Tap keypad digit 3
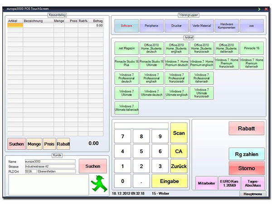 tap(160, 166)
